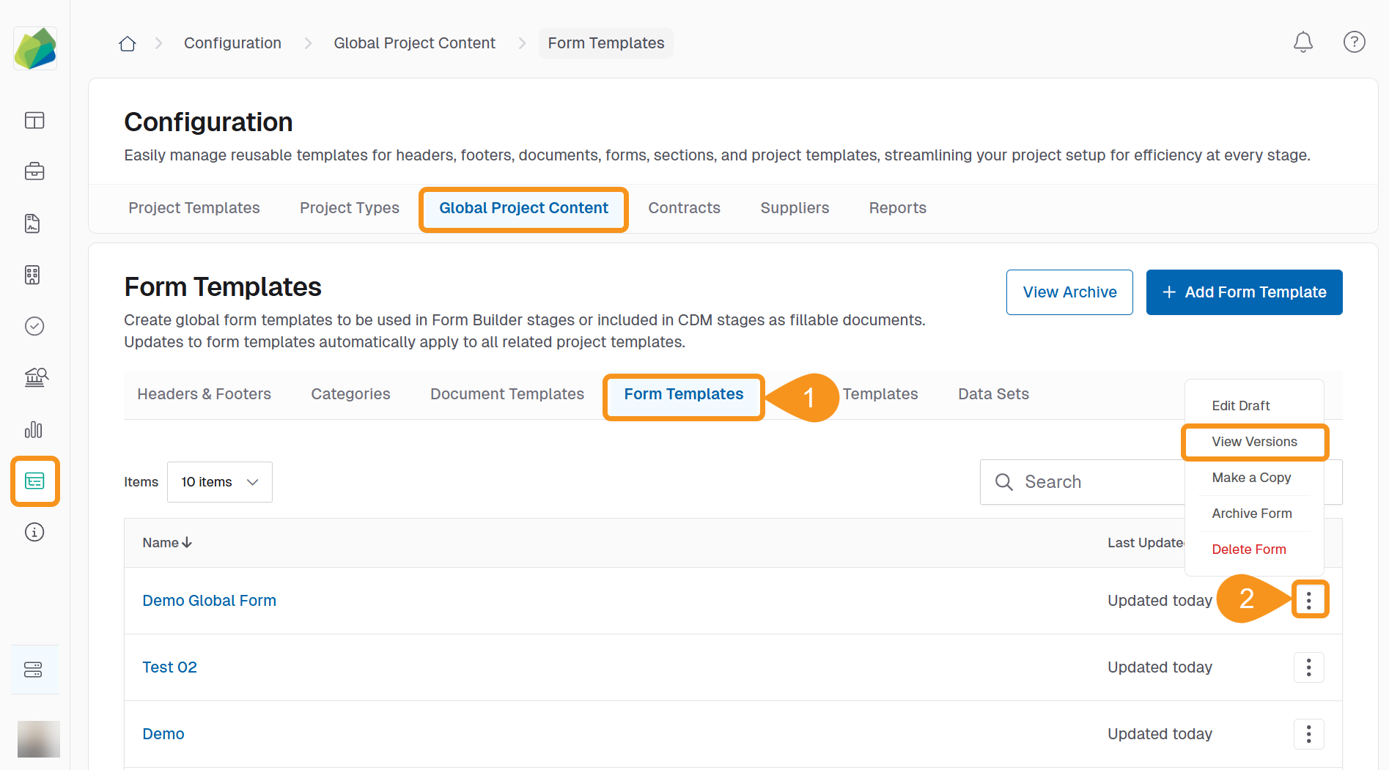Click the home icon in breadcrumb
This screenshot has height=770, width=1389.
128,43
